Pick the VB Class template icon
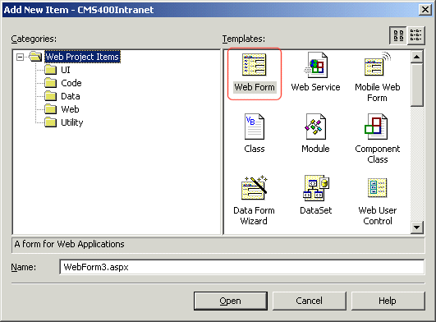Viewport: 436px width, 322px height. [x=255, y=126]
